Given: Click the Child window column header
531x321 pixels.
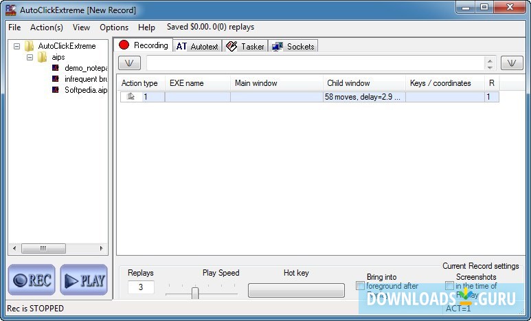Looking at the screenshot, I should [364, 83].
